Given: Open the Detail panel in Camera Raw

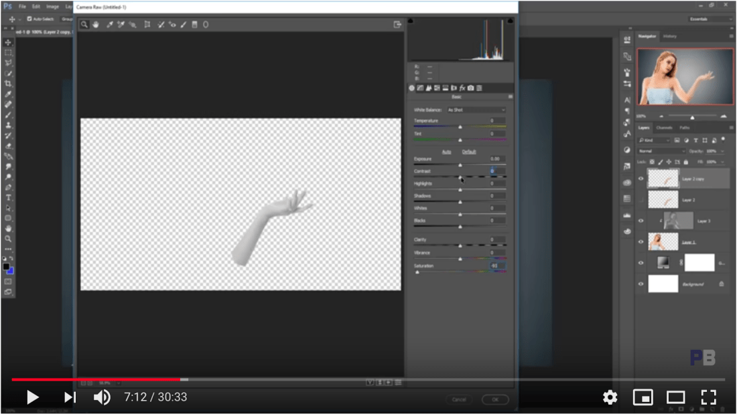Looking at the screenshot, I should 427,88.
